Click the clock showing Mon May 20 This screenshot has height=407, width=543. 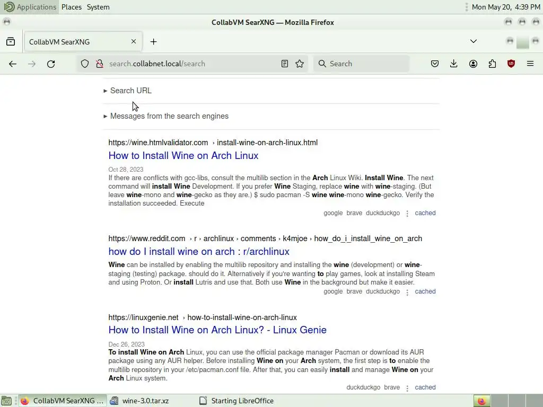coord(506,7)
